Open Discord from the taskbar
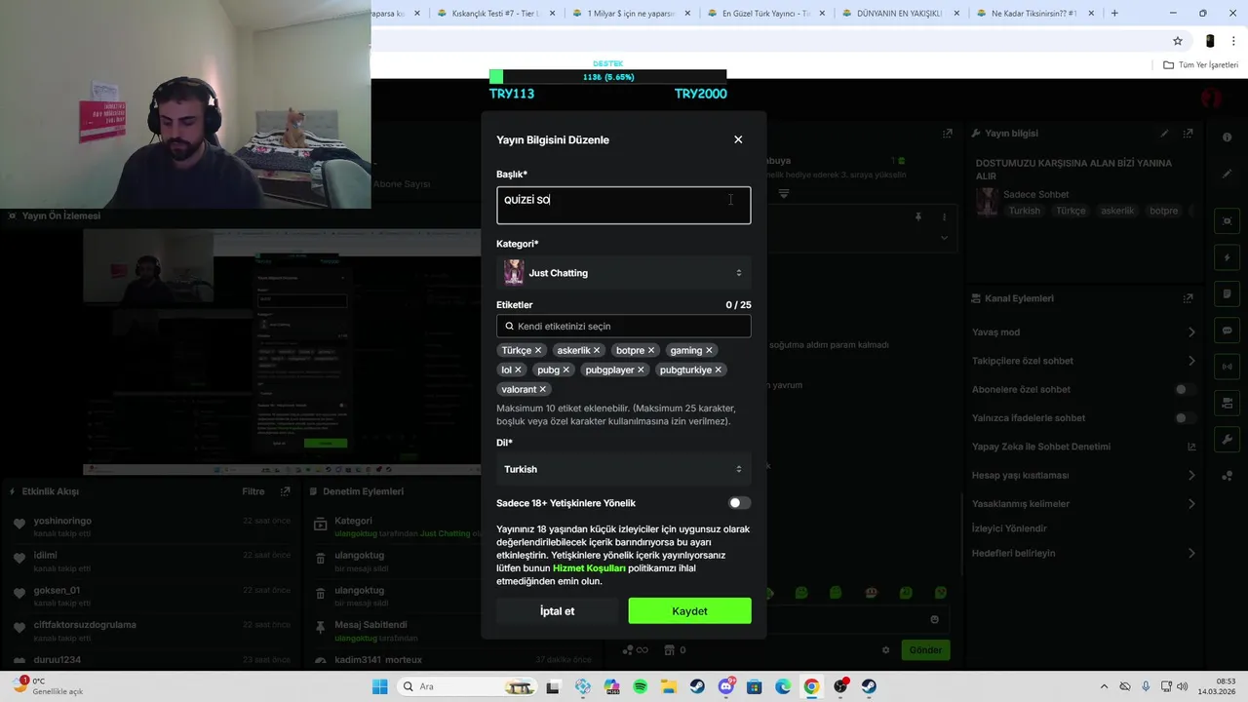Viewport: 1248px width, 702px height. click(726, 686)
